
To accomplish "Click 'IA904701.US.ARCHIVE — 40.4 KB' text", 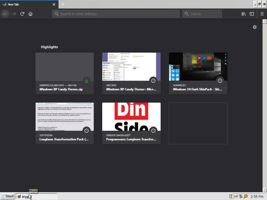I will [58, 85].
